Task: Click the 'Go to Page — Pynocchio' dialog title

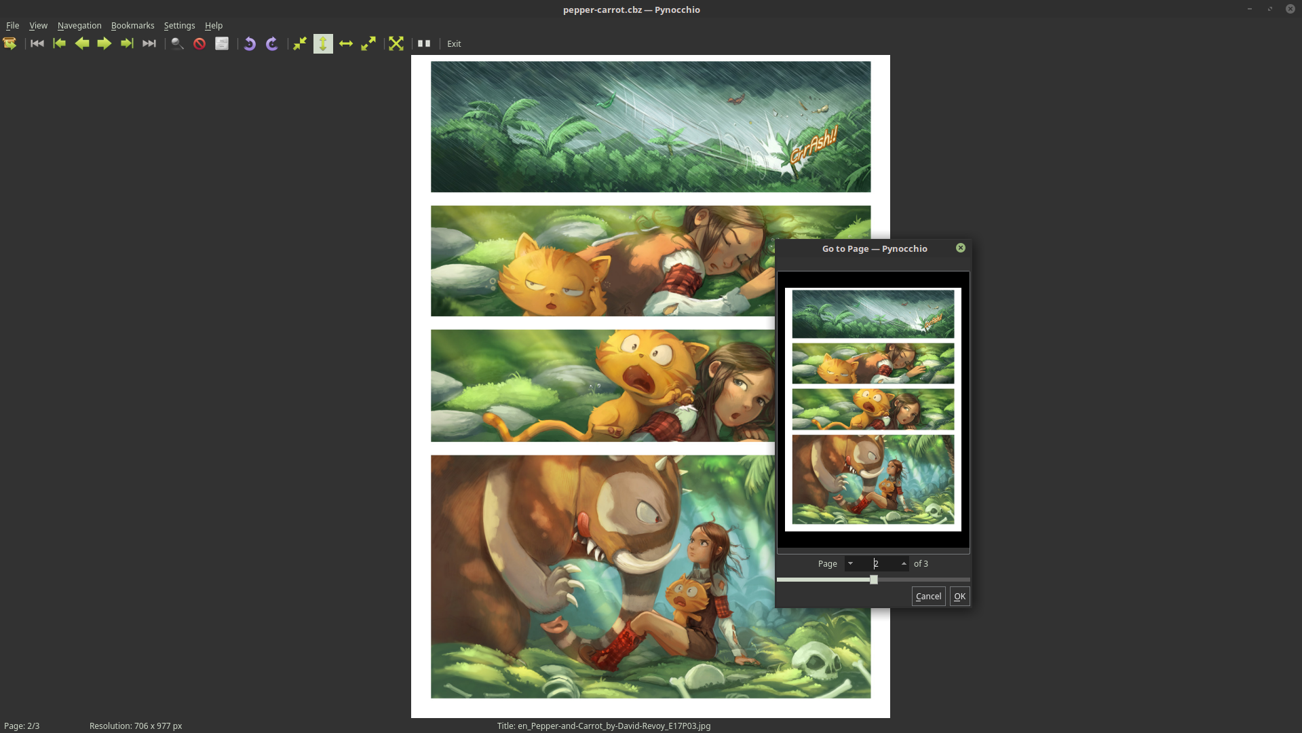Action: click(875, 248)
